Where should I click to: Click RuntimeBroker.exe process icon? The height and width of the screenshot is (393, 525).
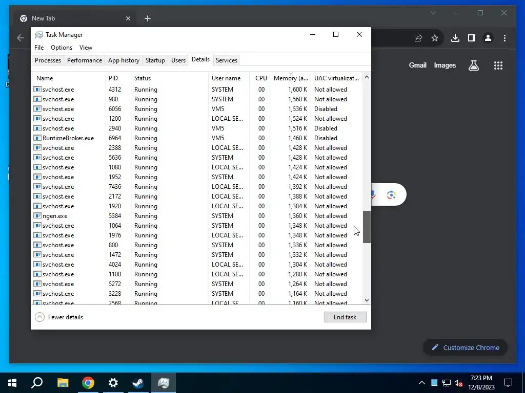(x=37, y=138)
